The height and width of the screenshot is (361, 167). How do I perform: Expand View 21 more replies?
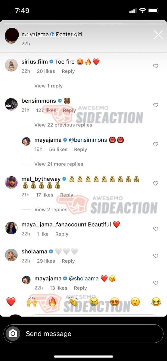click(59, 164)
